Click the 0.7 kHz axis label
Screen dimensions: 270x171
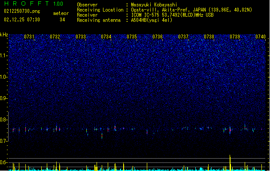coord(4,141)
